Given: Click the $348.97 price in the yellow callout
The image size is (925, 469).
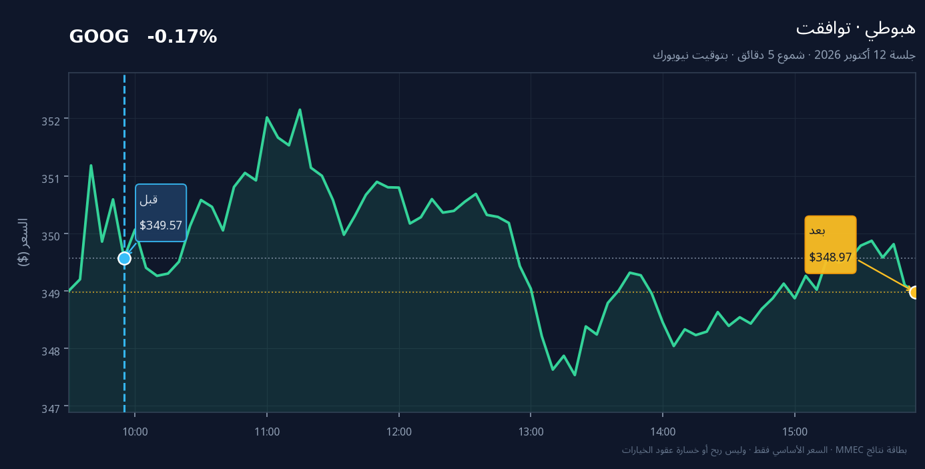Looking at the screenshot, I should (x=830, y=258).
